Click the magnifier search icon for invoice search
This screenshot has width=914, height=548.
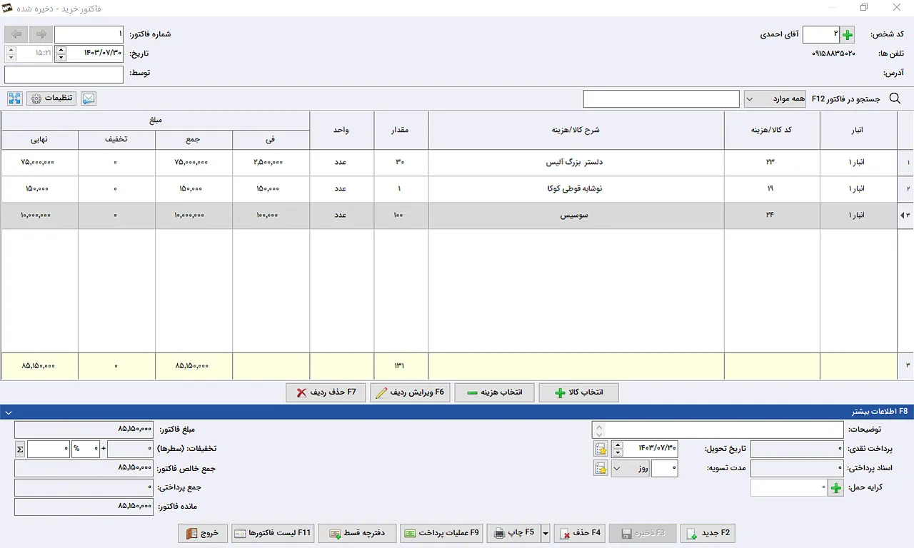tap(895, 98)
